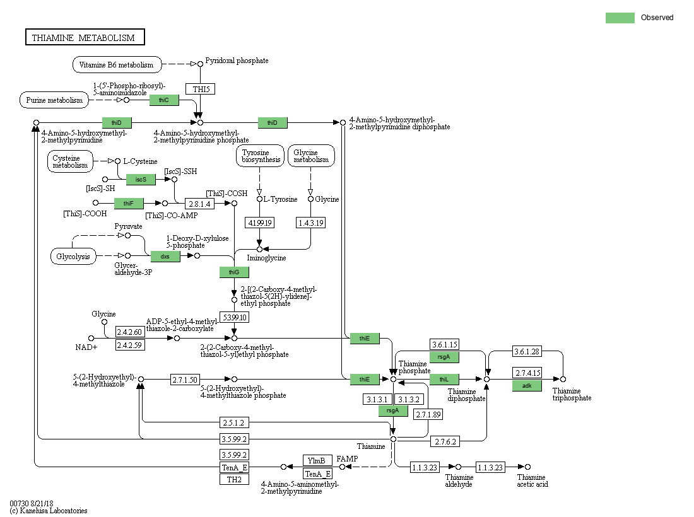694x517 pixels.
Task: Open the 2.7.1.50 enzyme box
Action: pos(185,380)
